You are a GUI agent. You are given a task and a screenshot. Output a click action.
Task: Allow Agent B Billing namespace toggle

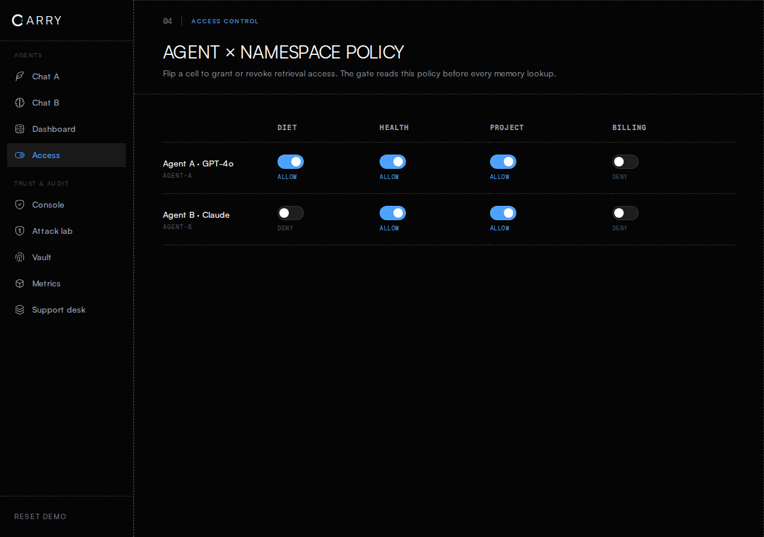pyautogui.click(x=626, y=213)
